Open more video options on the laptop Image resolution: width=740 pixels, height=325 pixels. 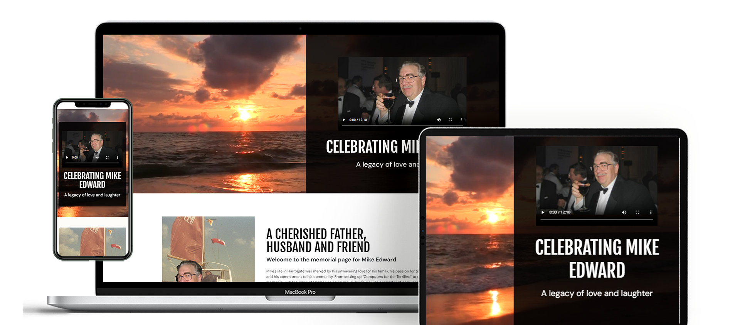click(461, 120)
